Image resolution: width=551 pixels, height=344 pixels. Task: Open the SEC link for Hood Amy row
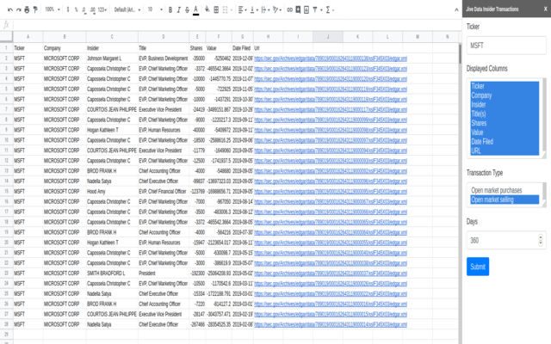(x=331, y=192)
